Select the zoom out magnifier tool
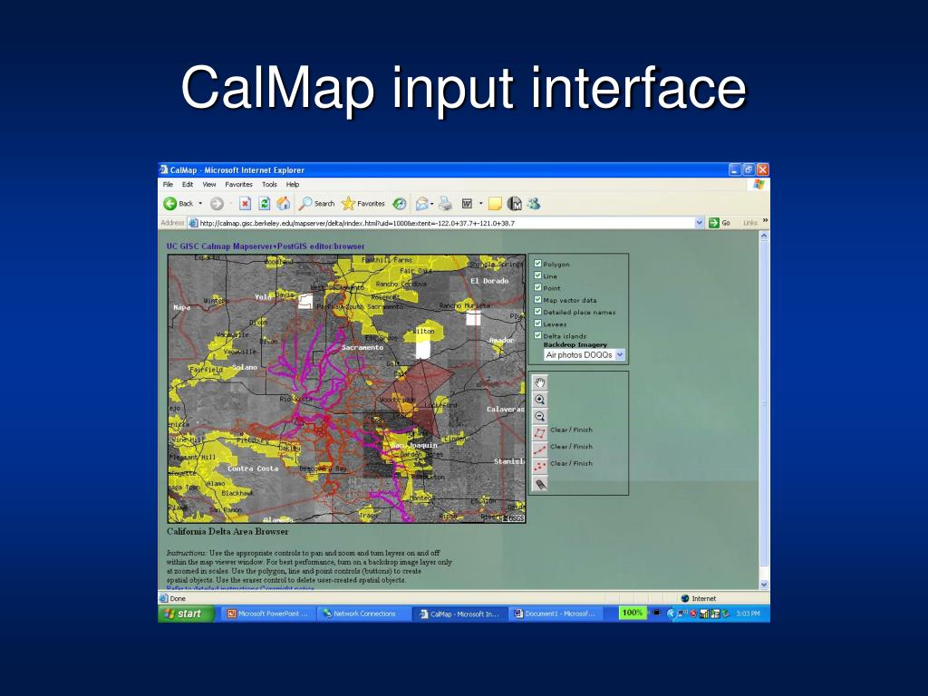The height and width of the screenshot is (696, 928). [x=540, y=416]
